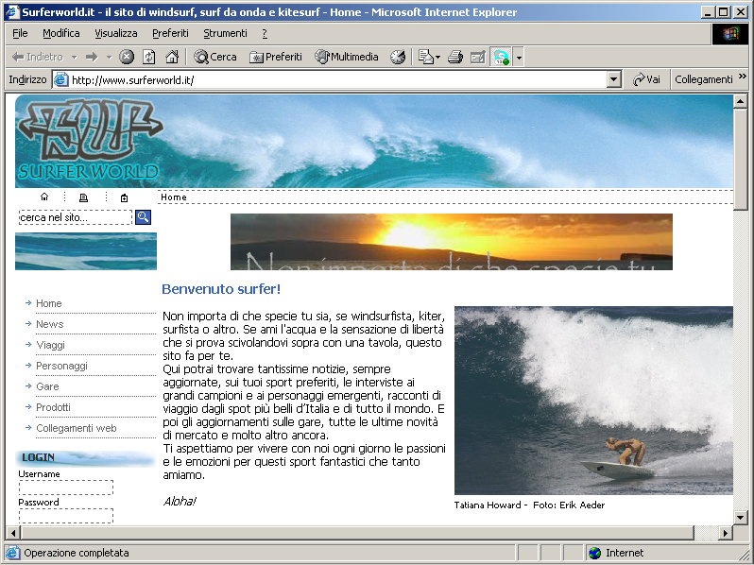Click the small house icon above search box
Screen dimensions: 754x565
point(44,197)
